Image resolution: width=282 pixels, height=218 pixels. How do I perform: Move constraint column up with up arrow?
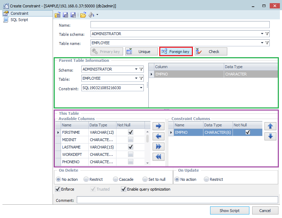click(270, 126)
